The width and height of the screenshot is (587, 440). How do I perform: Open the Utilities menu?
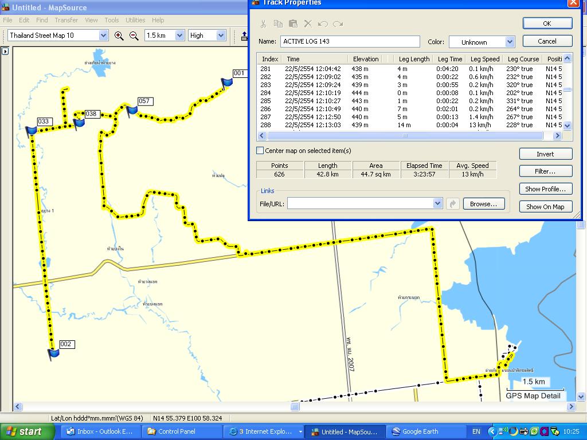(135, 20)
